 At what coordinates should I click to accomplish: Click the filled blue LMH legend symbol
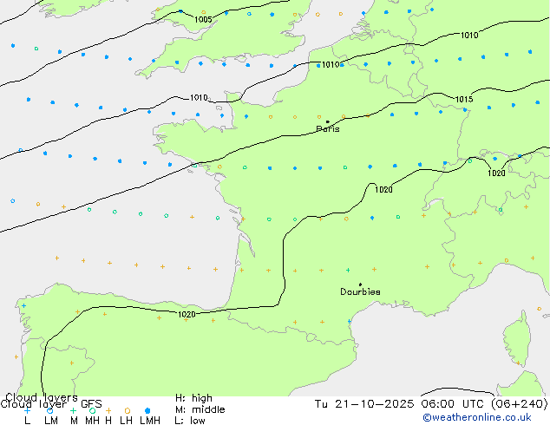(x=147, y=410)
